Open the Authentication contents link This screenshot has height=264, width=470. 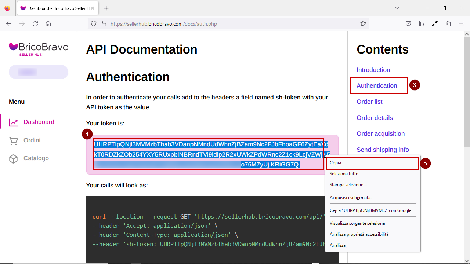pyautogui.click(x=377, y=85)
